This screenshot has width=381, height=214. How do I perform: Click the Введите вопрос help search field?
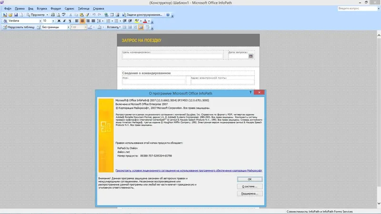tap(357, 9)
